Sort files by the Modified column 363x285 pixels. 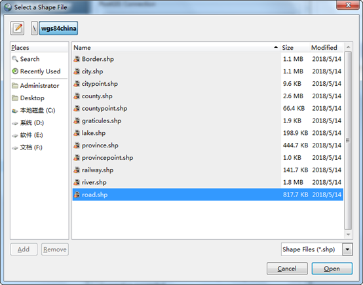tap(327, 47)
